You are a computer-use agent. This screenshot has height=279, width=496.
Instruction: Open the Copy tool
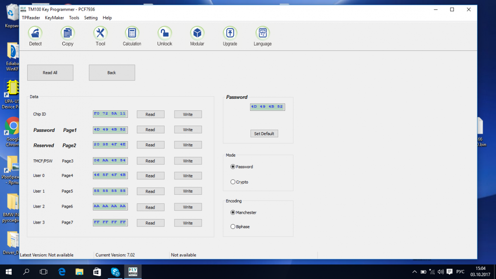pyautogui.click(x=67, y=33)
